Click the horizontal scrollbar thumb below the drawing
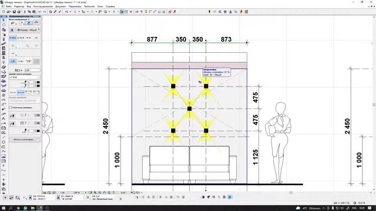This screenshot has width=376, height=211. click(291, 193)
